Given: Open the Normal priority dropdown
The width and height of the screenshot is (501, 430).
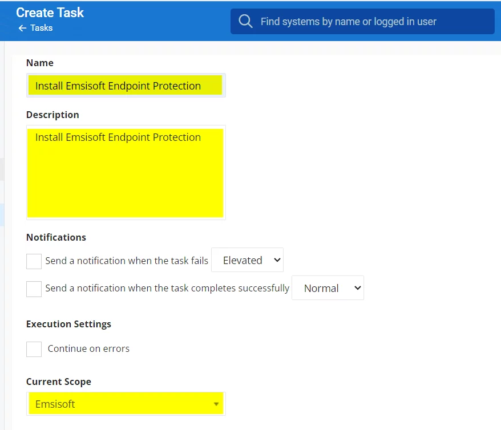Looking at the screenshot, I should click(328, 289).
